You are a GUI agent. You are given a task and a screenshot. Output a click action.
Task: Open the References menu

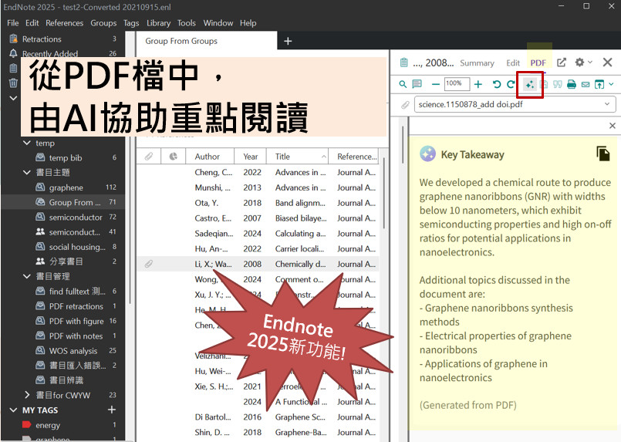[64, 23]
